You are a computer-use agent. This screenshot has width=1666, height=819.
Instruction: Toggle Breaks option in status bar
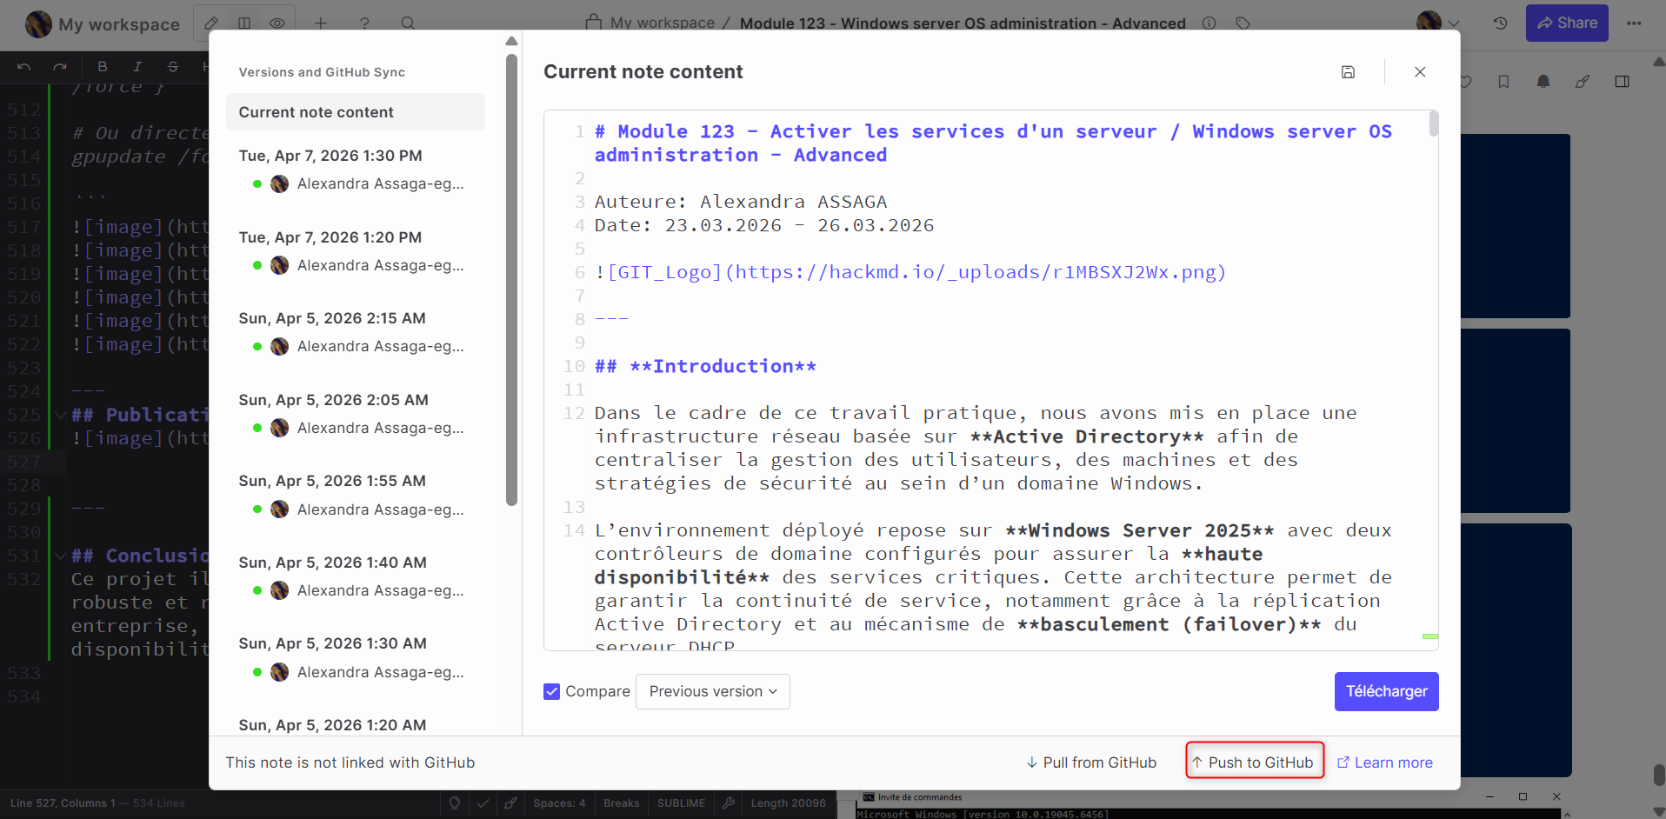[621, 803]
